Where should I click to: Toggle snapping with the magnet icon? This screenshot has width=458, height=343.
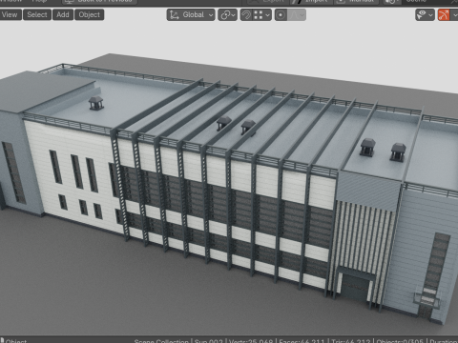click(x=246, y=15)
